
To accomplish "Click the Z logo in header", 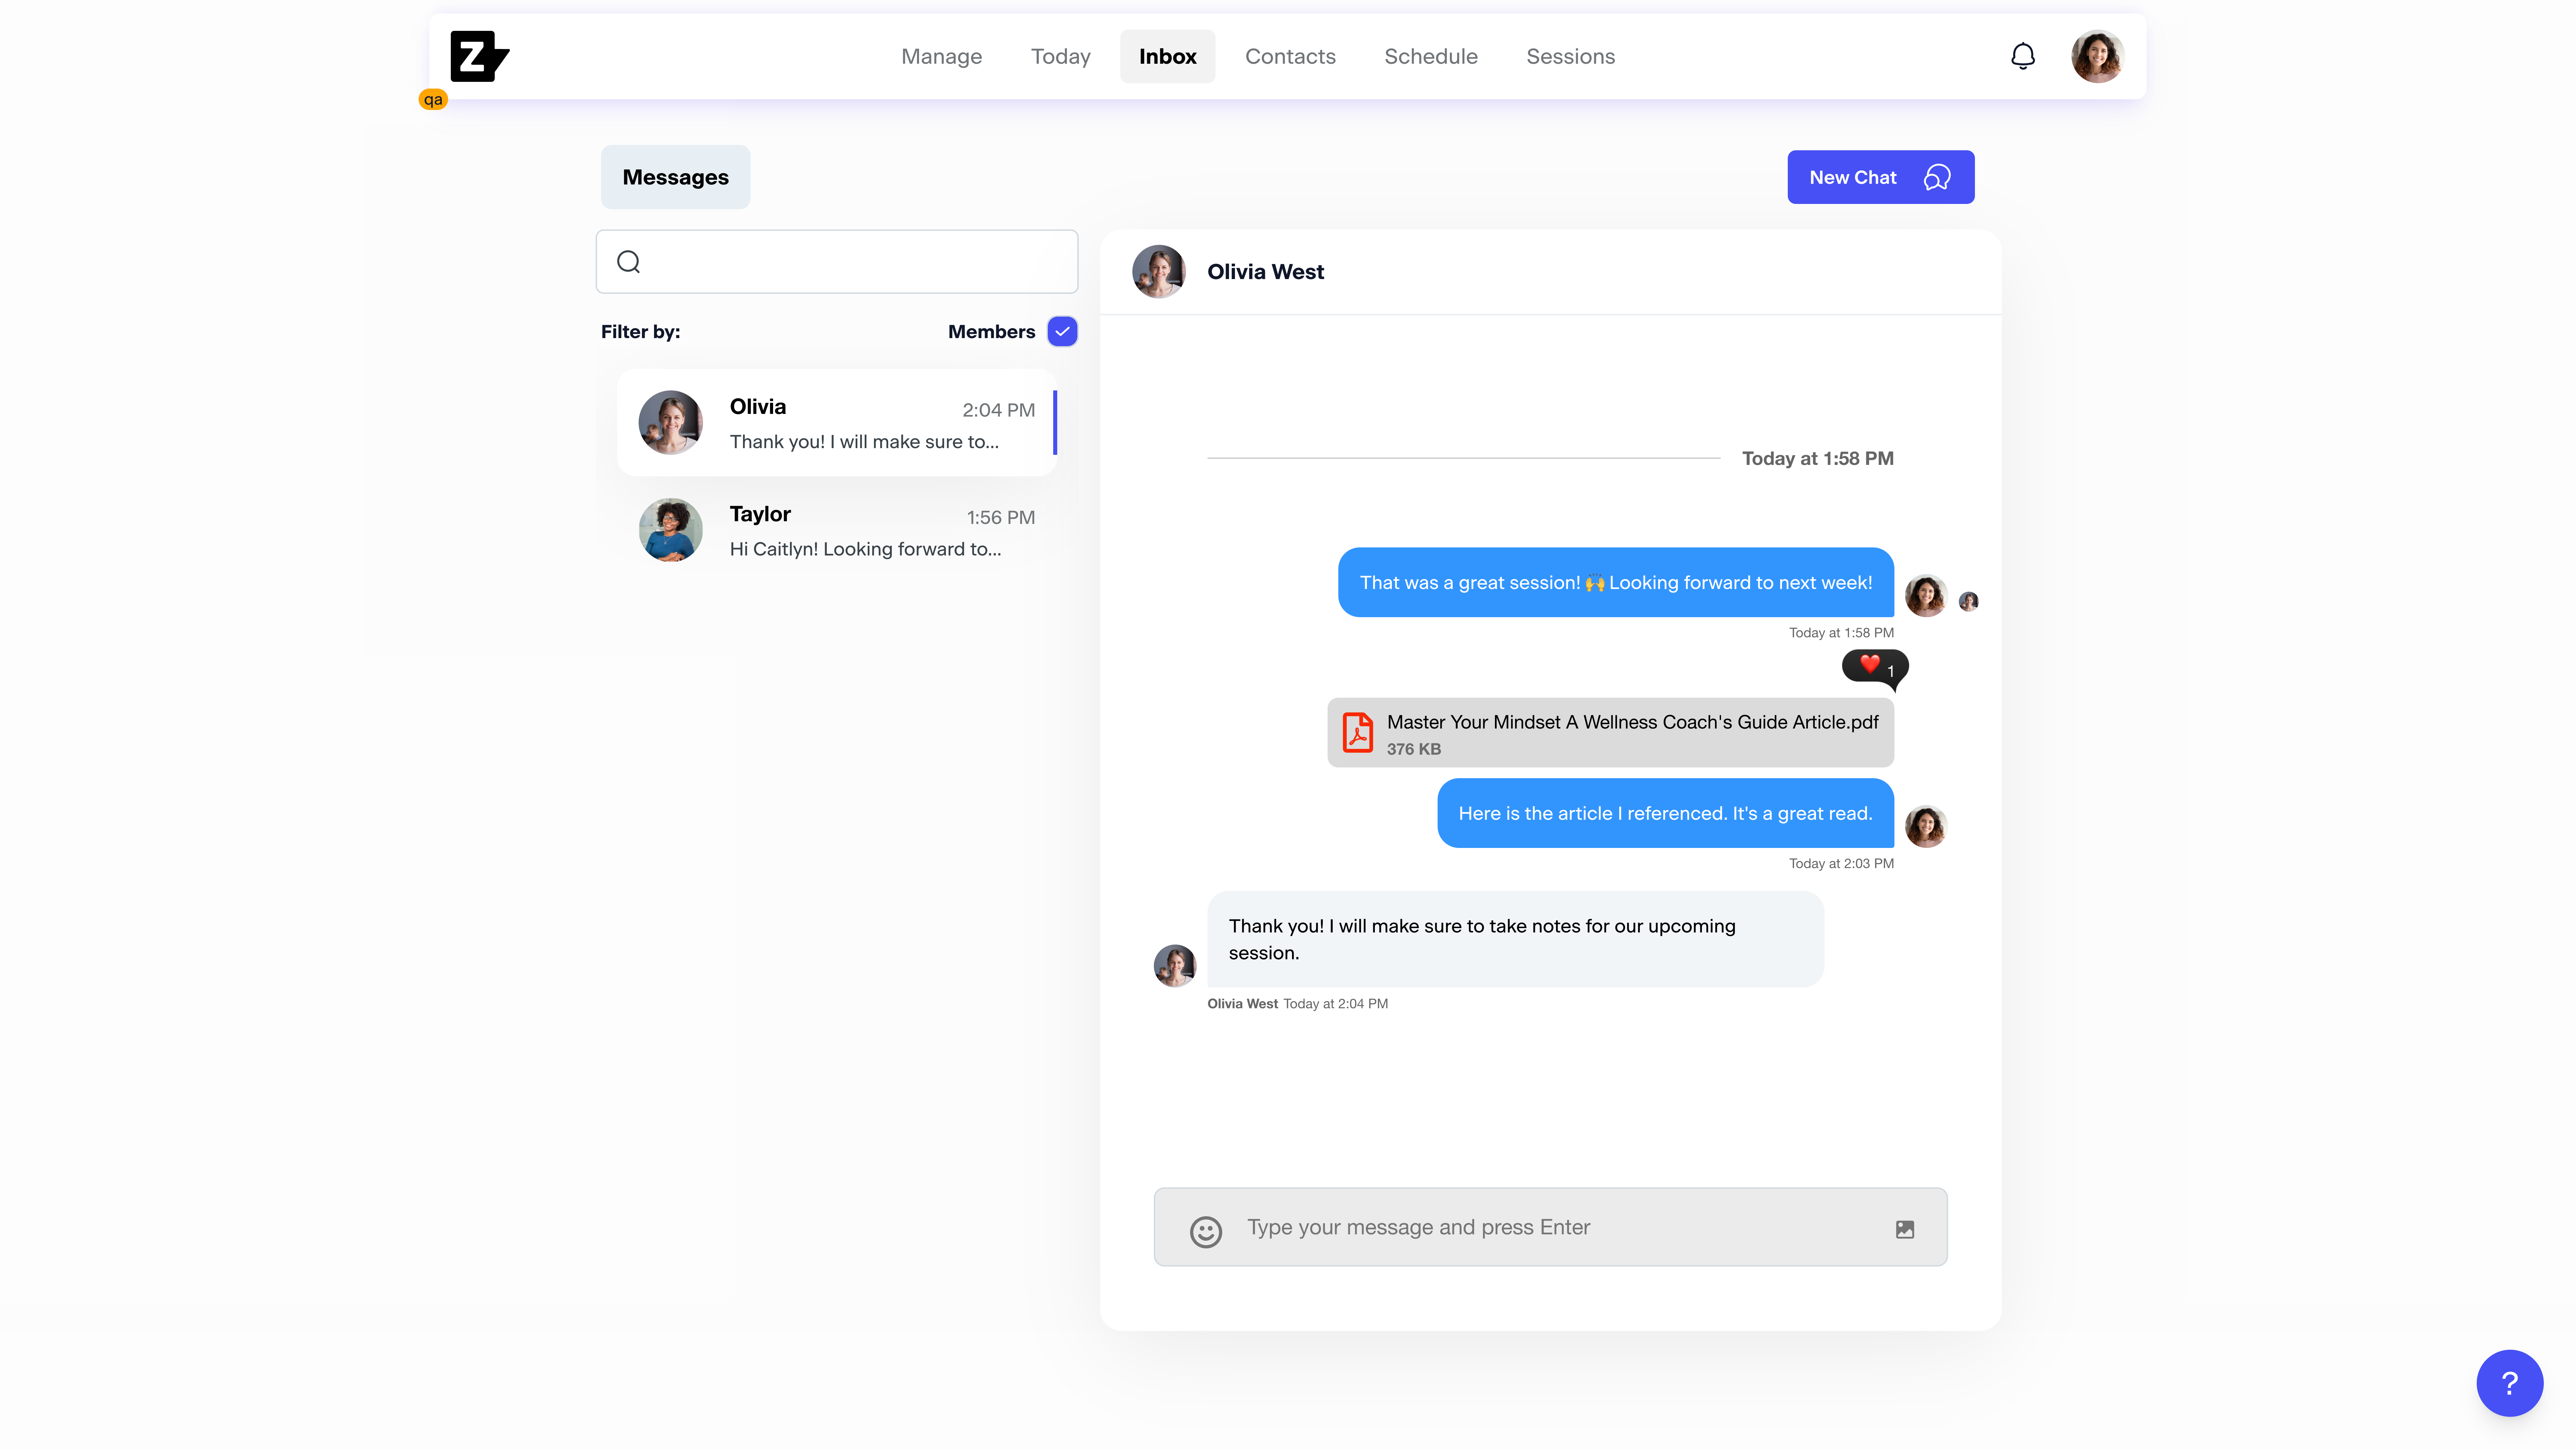I will [x=479, y=56].
